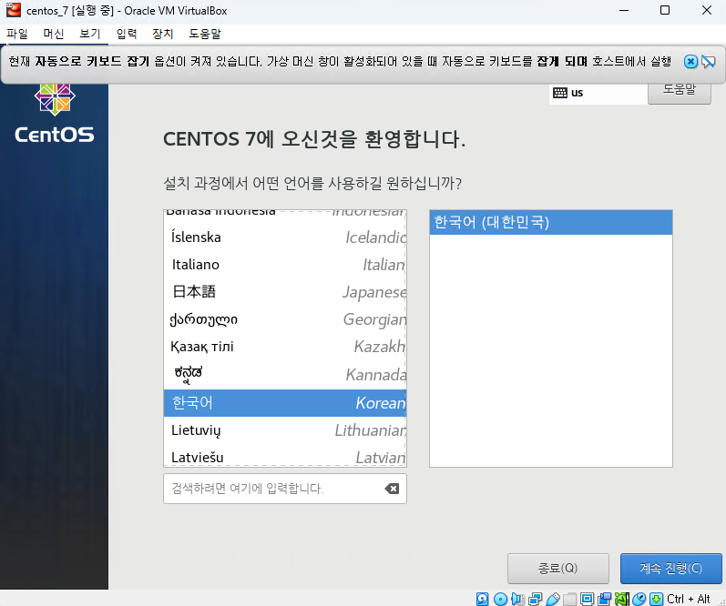Select Italiano Italian from language list
The image size is (726, 606).
285,265
